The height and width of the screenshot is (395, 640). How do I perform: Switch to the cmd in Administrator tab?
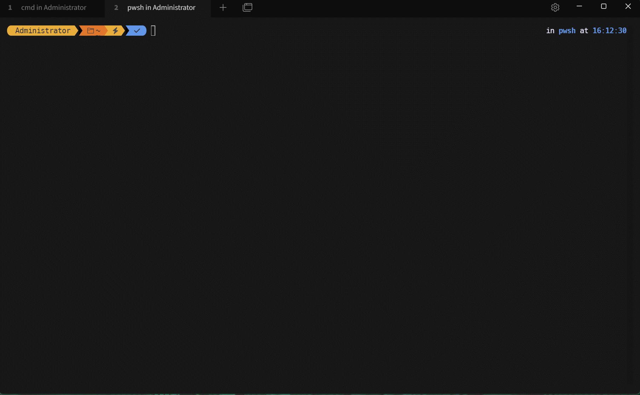(53, 7)
